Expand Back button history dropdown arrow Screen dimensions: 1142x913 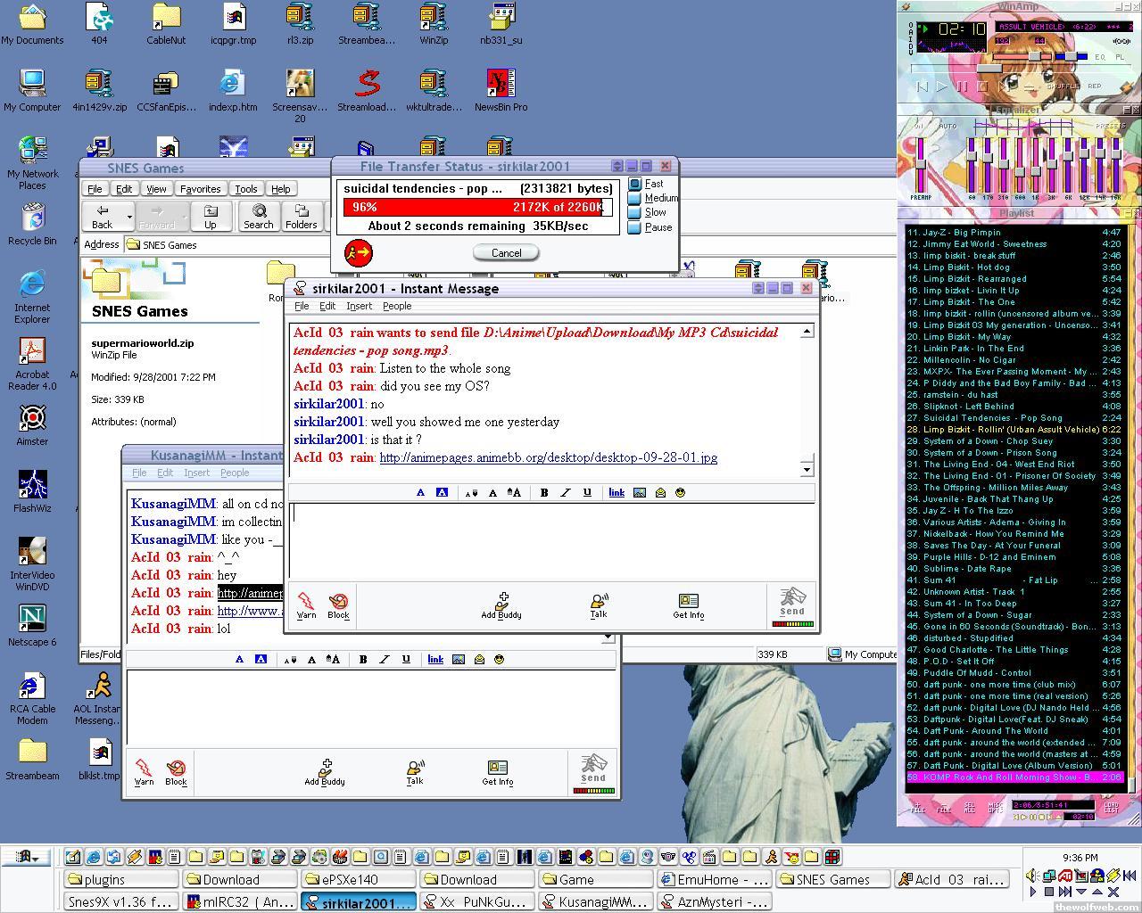(129, 217)
